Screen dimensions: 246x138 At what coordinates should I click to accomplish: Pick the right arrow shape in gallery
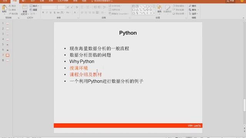(x=147, y=10)
